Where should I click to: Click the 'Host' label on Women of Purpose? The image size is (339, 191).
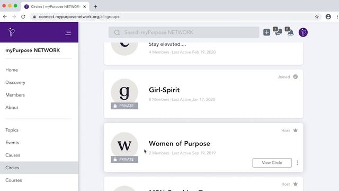[x=286, y=131]
